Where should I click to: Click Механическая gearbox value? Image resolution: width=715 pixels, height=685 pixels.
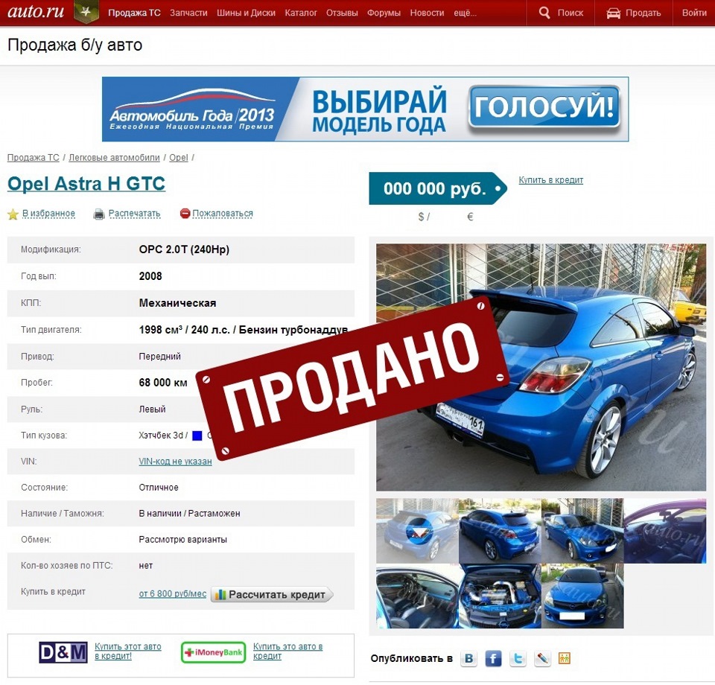pyautogui.click(x=177, y=303)
